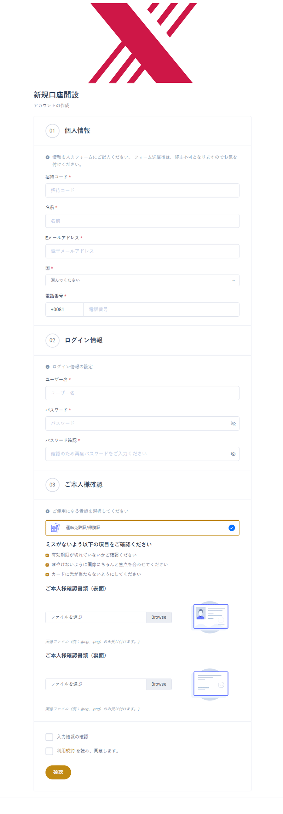283x814 pixels.
Task: Click the 招待コード input field
Action: coord(142,190)
